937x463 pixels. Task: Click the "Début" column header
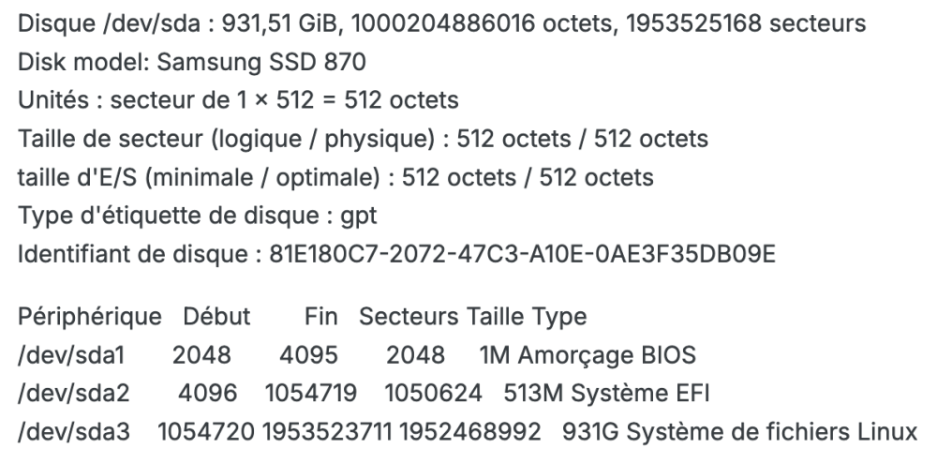pyautogui.click(x=216, y=317)
